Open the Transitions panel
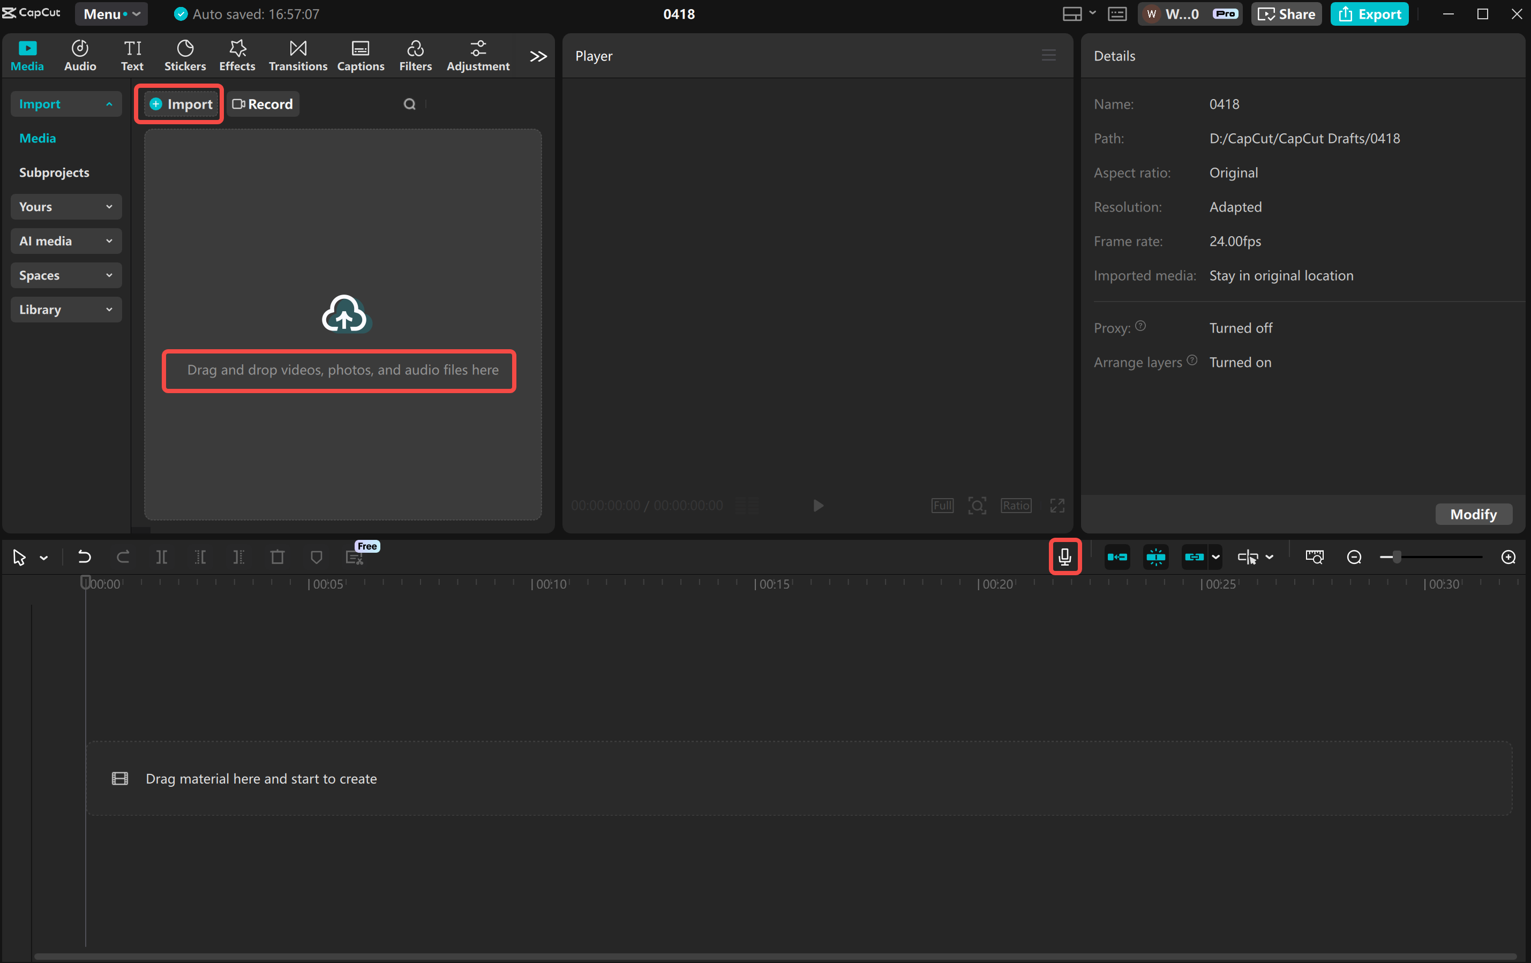1531x963 pixels. pyautogui.click(x=297, y=55)
